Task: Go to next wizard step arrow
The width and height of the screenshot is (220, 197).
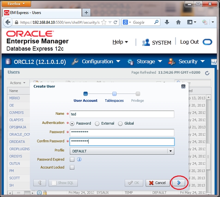Action: point(179,183)
